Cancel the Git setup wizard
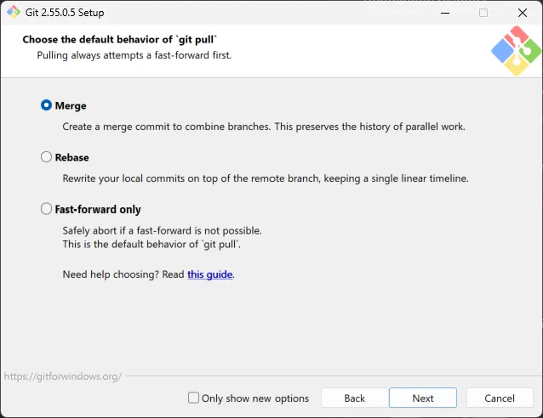Screen dimensions: 543x418 pos(500,398)
